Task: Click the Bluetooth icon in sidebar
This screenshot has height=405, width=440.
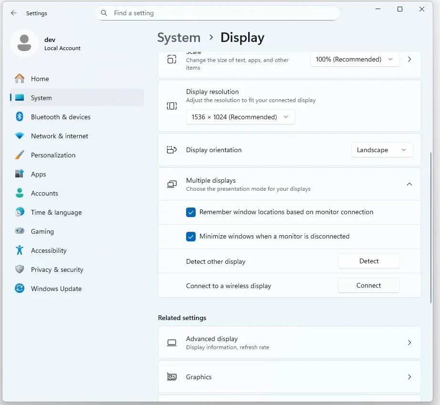Action: point(20,117)
